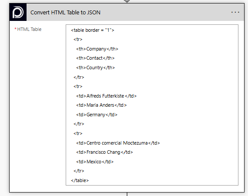Click the Centro comercial Moctezuma line
248x196 pixels.
118,143
